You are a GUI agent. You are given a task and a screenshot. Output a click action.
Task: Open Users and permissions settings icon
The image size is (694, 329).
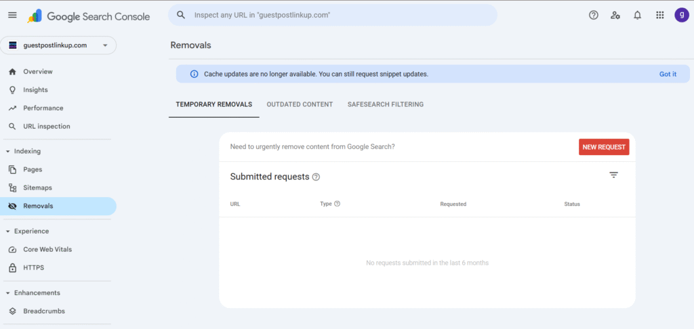point(615,16)
